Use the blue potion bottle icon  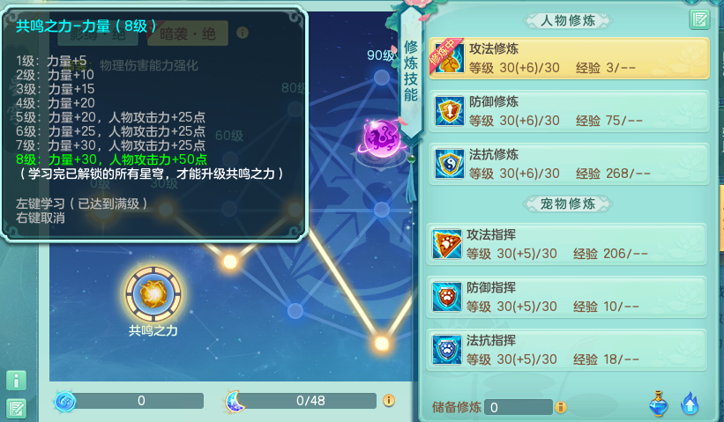coord(659,404)
